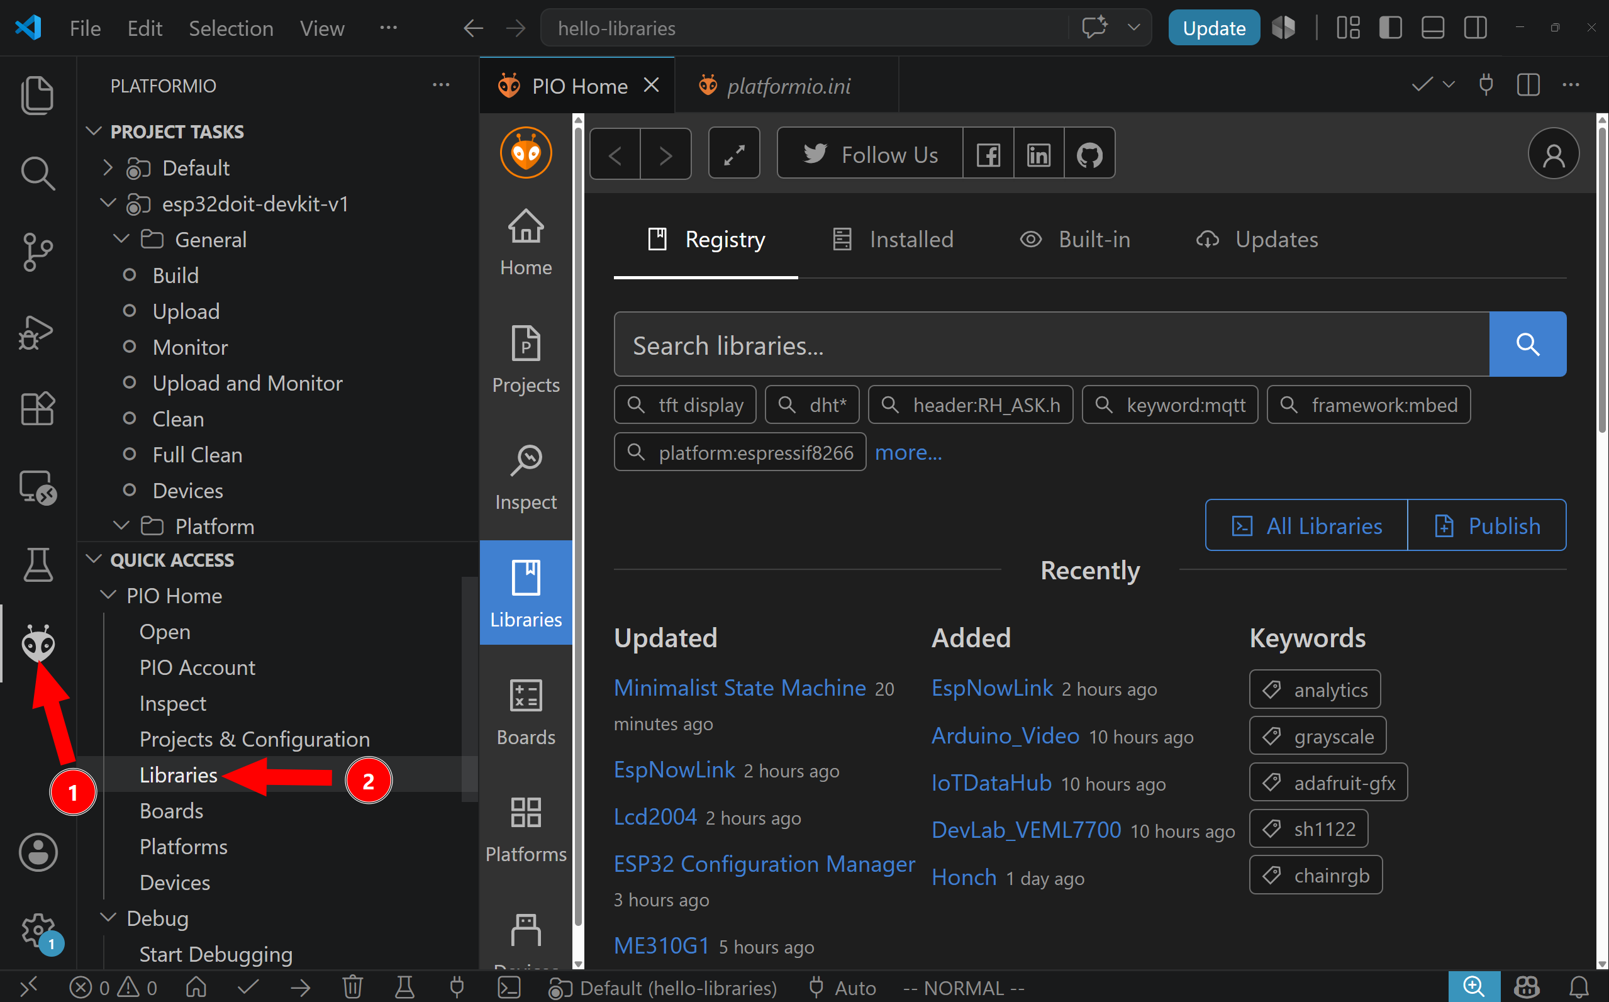The height and width of the screenshot is (1002, 1609).
Task: Open the Arduino_Video library link
Action: click(1006, 735)
